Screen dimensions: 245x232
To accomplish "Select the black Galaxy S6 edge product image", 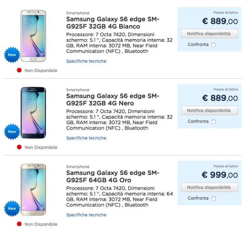I will pyautogui.click(x=33, y=113).
